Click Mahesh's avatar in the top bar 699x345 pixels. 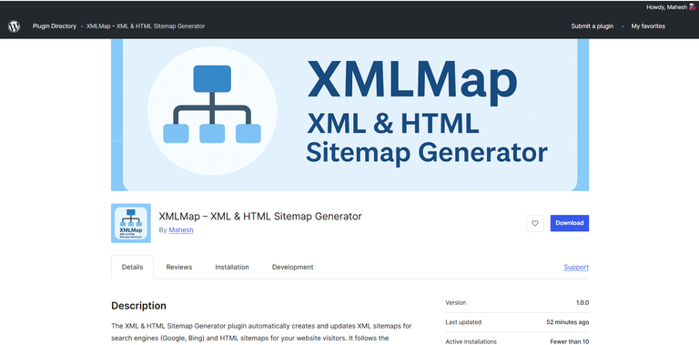tap(693, 7)
